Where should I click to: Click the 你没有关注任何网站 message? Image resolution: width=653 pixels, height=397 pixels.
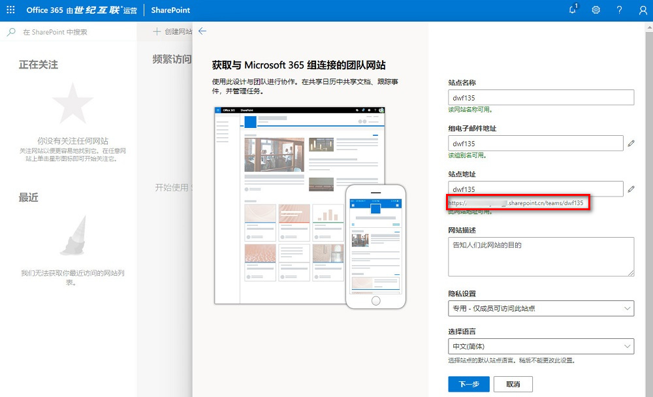coord(73,141)
